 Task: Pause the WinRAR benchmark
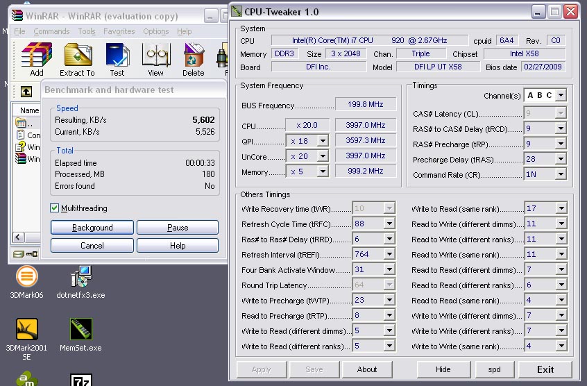point(178,227)
